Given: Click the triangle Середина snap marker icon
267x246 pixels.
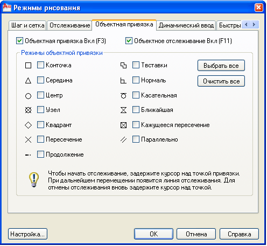Looking at the screenshot, I should coord(28,81).
